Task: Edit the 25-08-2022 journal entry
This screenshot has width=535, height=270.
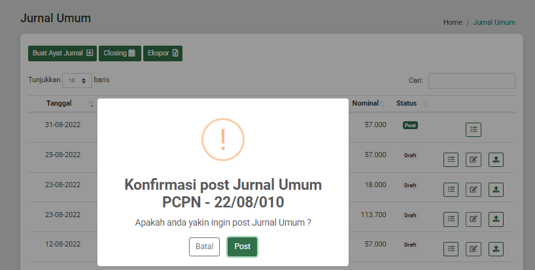Action: pos(474,160)
